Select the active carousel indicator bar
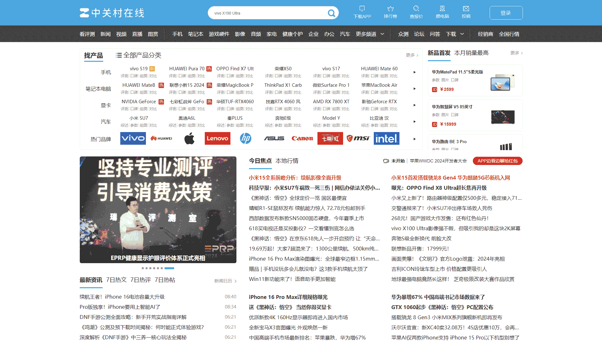The image size is (602, 342). (169, 268)
